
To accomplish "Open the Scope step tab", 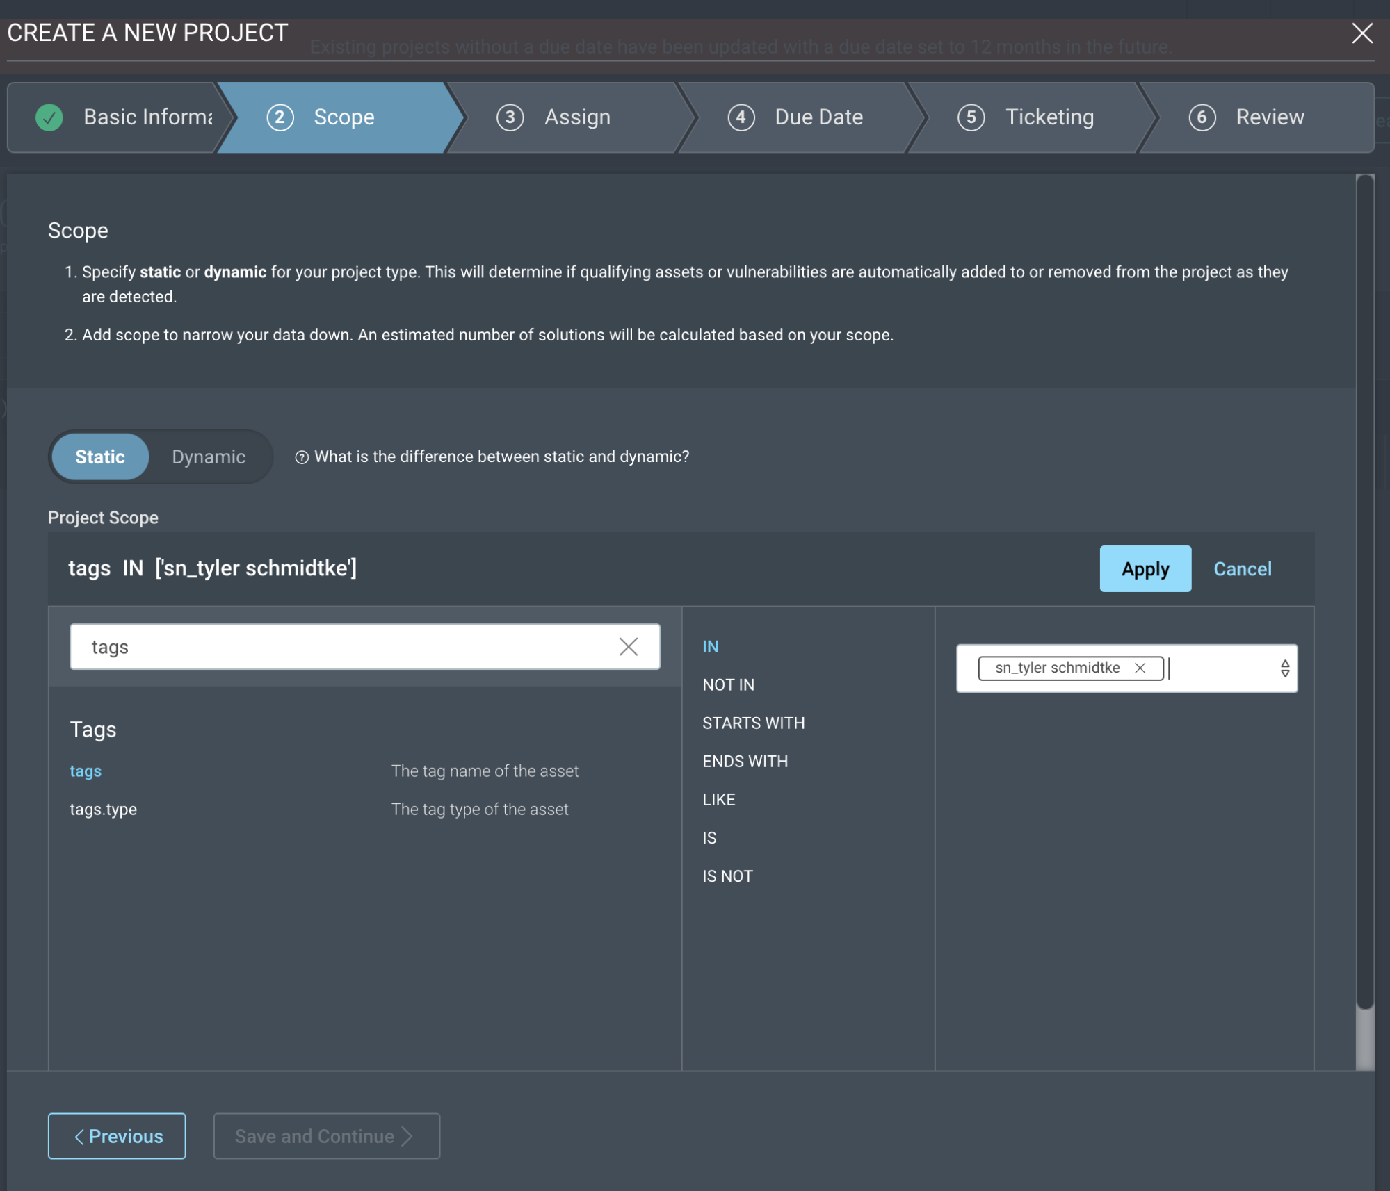I will [344, 117].
